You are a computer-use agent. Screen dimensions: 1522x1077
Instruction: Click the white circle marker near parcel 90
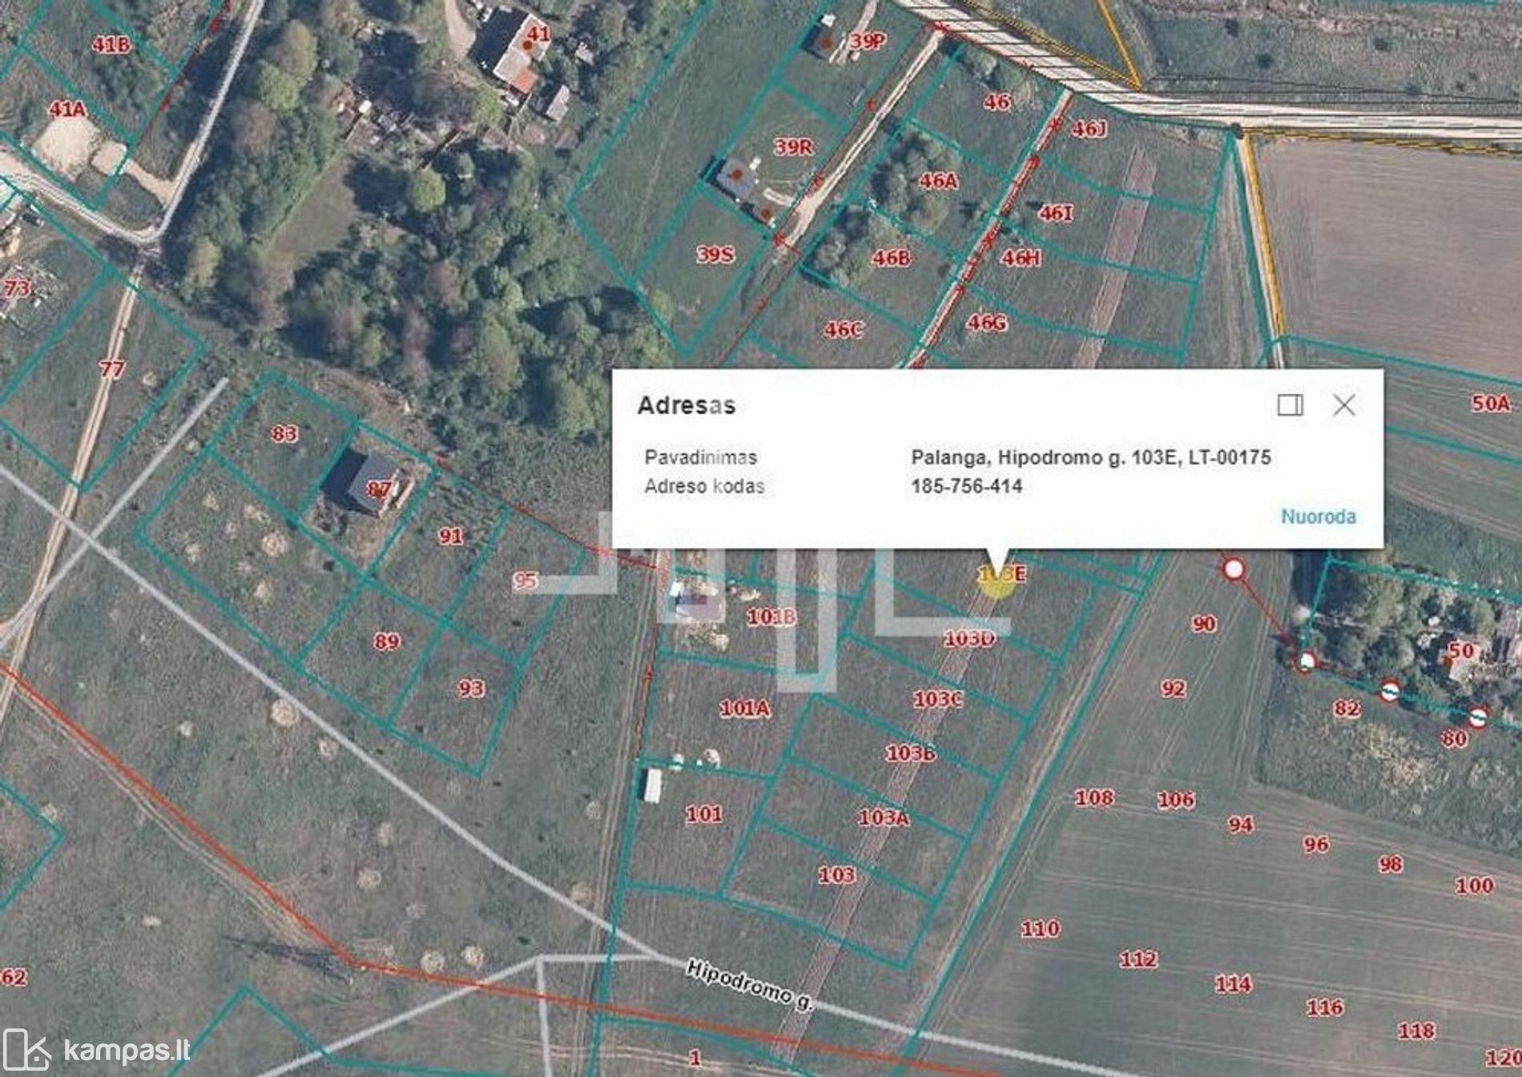[1234, 569]
